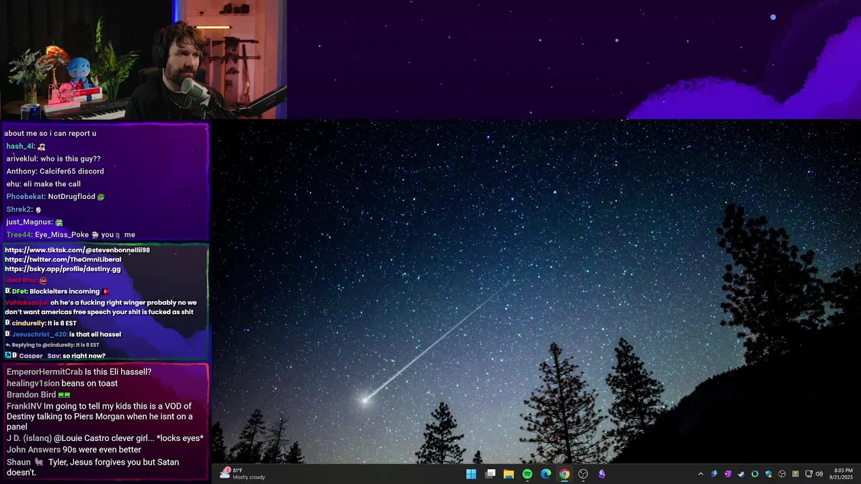Open OBS Studio from the taskbar
The width and height of the screenshot is (861, 484).
[x=583, y=474]
